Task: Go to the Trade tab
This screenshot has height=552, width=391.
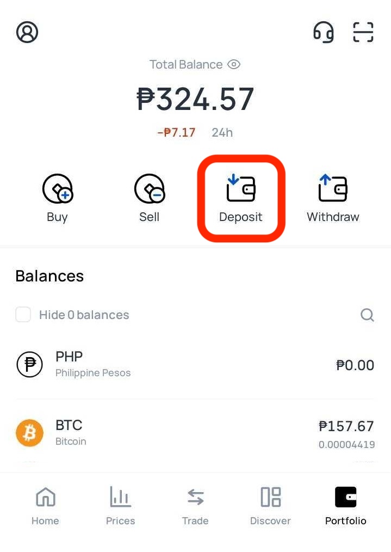Action: tap(195, 506)
